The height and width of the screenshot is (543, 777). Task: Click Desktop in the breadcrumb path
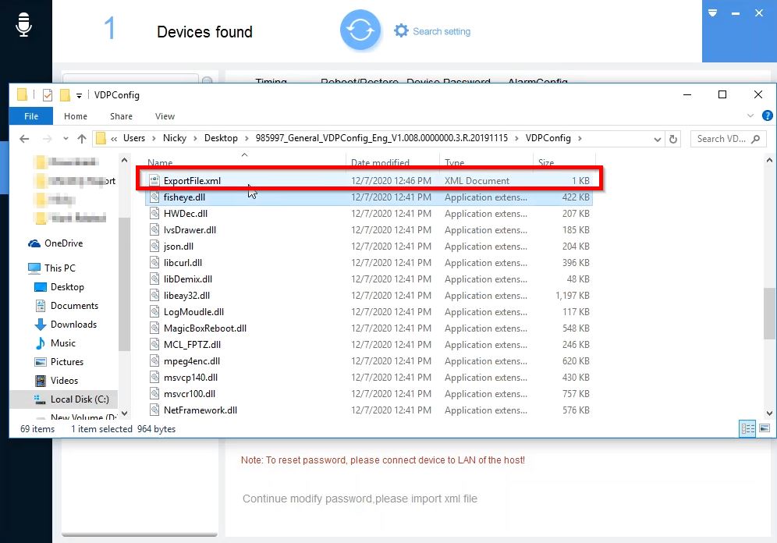[221, 138]
